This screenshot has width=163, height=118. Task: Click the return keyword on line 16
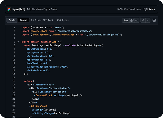(28, 81)
